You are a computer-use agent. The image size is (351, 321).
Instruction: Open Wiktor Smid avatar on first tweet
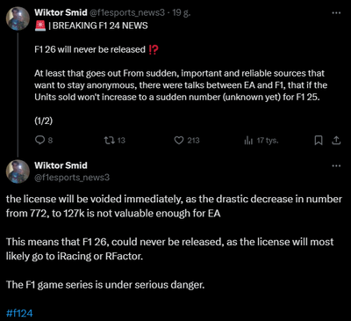[18, 18]
